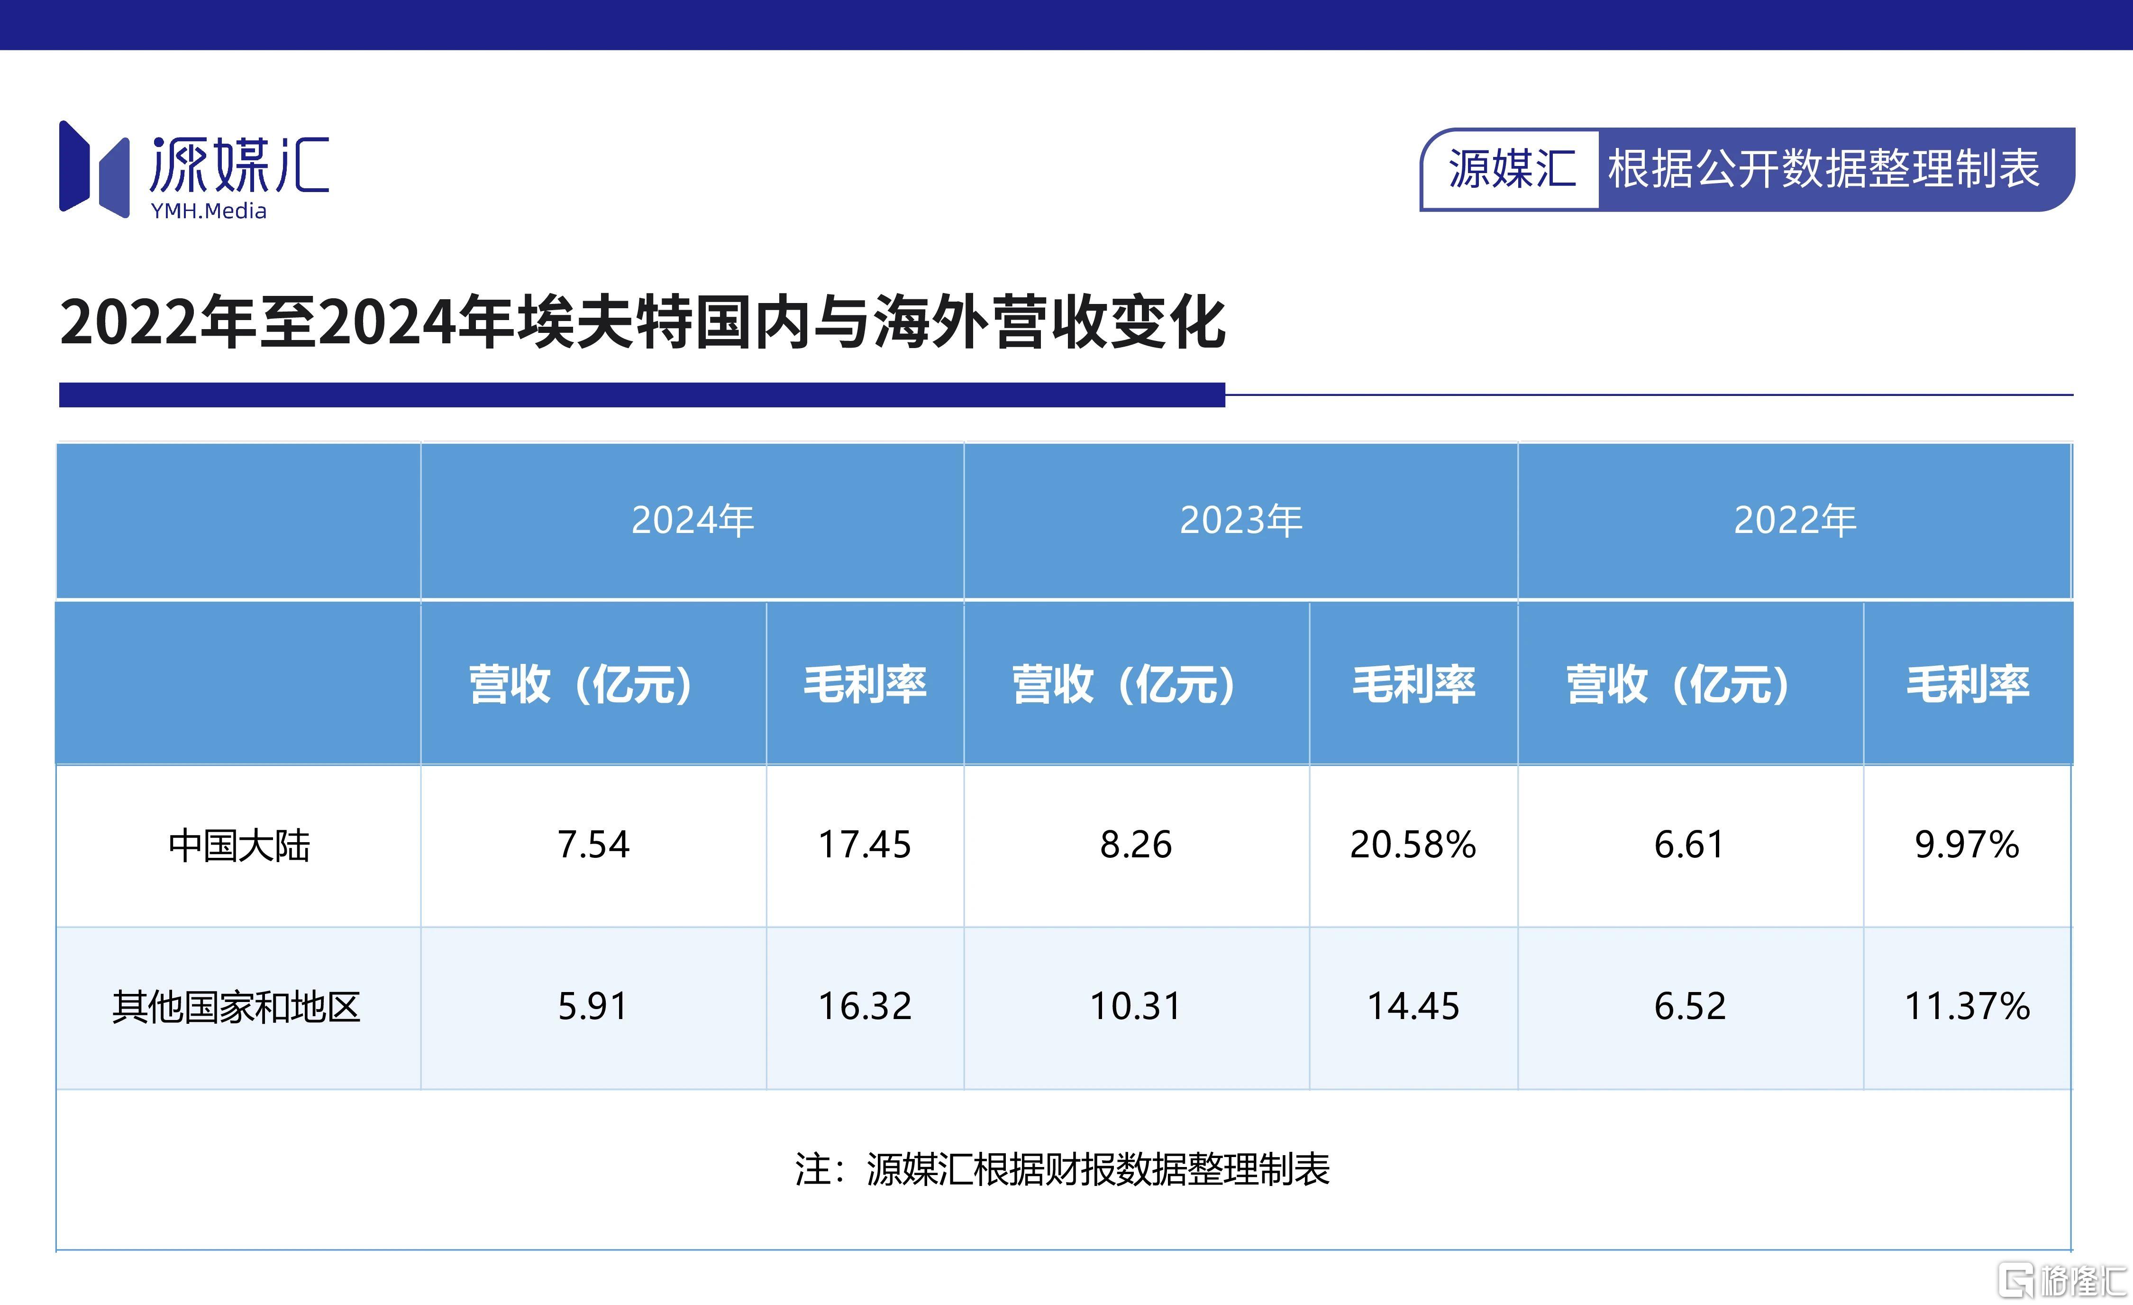Click the cell value 17.45

[x=865, y=844]
